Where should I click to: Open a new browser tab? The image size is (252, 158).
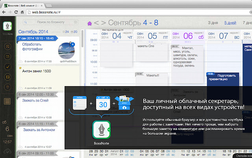(49, 6)
